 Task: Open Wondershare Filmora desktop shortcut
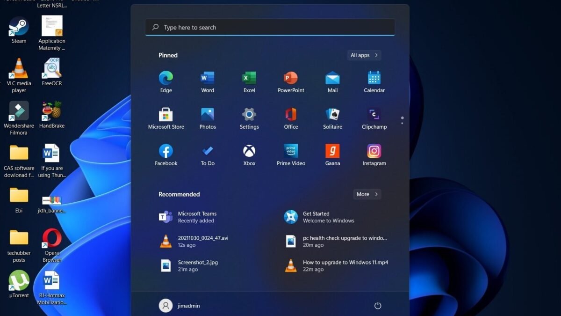19,118
